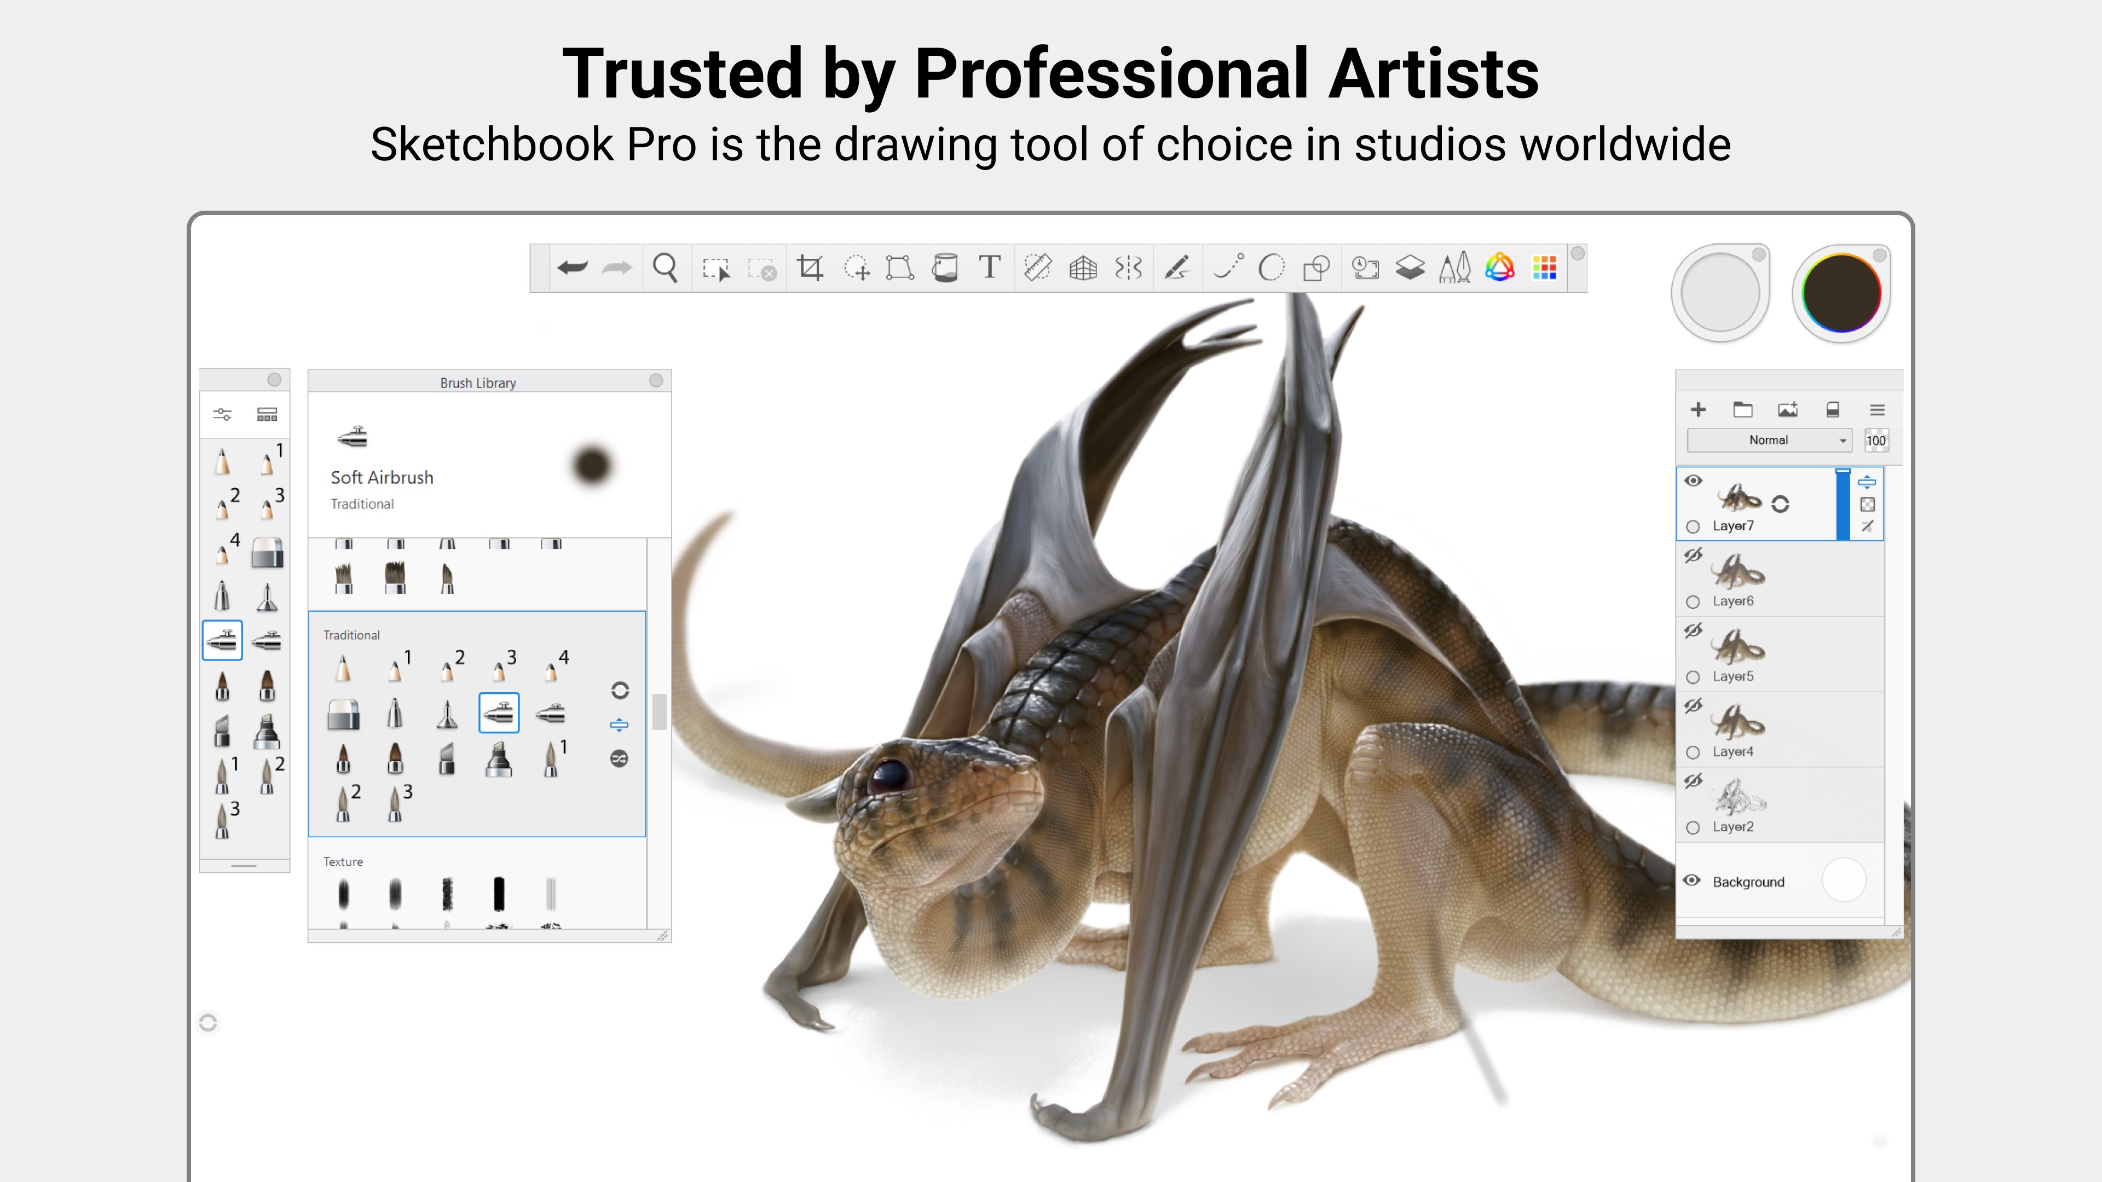This screenshot has width=2102, height=1182.
Task: Hide the visible Layer7
Action: pos(1693,482)
